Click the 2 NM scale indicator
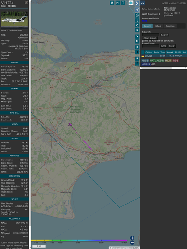This screenshot has height=249, width=187. click(39, 246)
